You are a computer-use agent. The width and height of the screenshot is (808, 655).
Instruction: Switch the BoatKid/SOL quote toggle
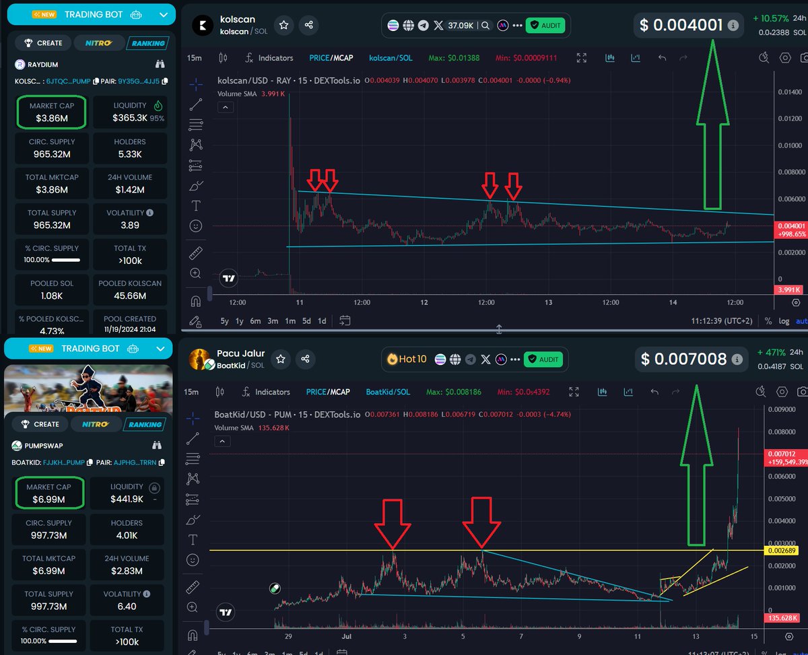point(388,391)
